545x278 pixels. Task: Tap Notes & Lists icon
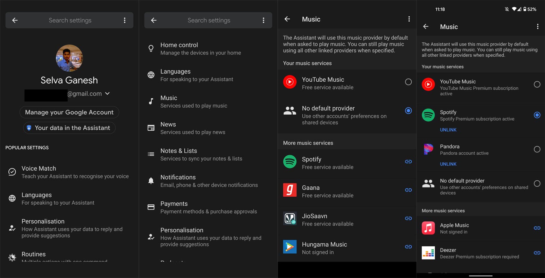pyautogui.click(x=151, y=154)
